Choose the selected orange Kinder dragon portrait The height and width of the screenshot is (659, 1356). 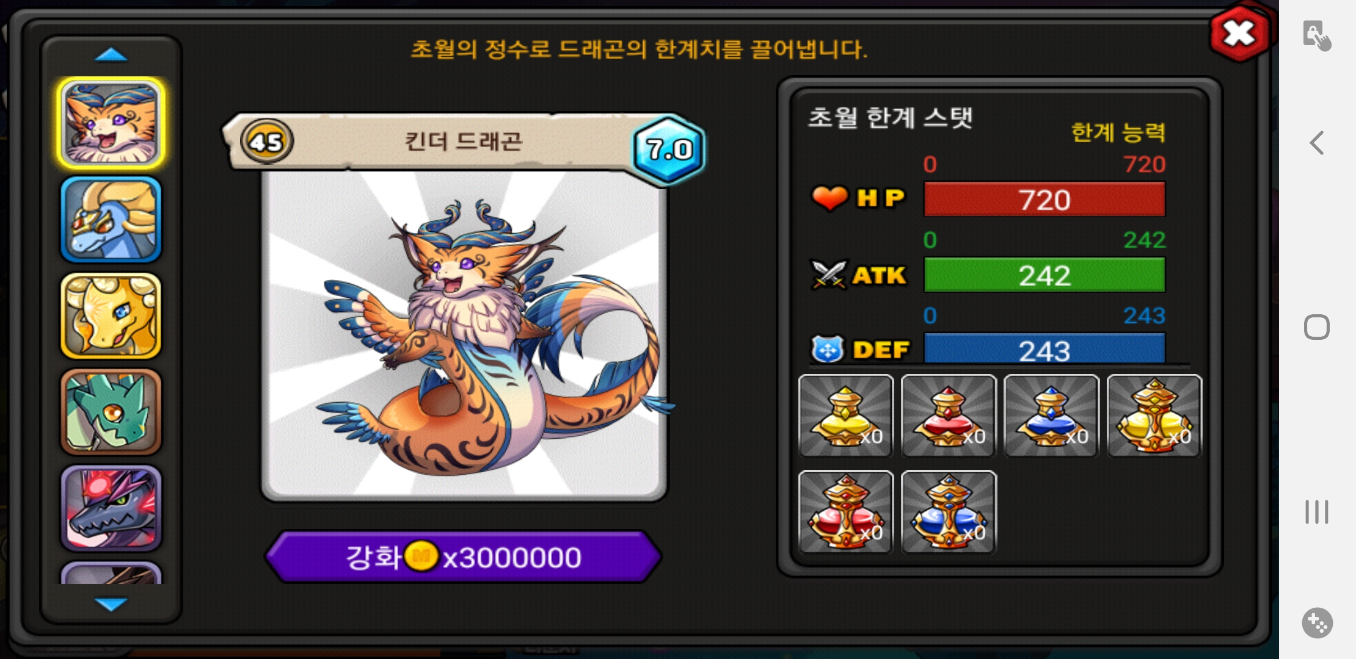point(111,123)
